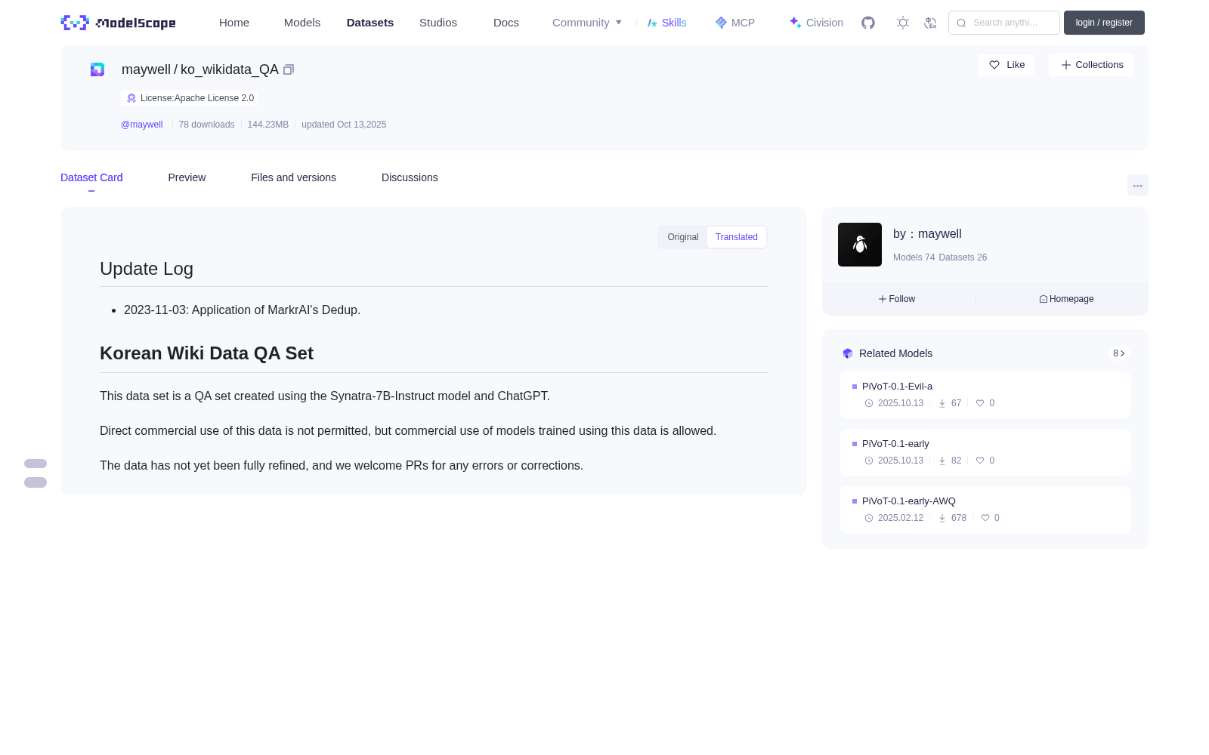Click the search magnifier icon

961,23
